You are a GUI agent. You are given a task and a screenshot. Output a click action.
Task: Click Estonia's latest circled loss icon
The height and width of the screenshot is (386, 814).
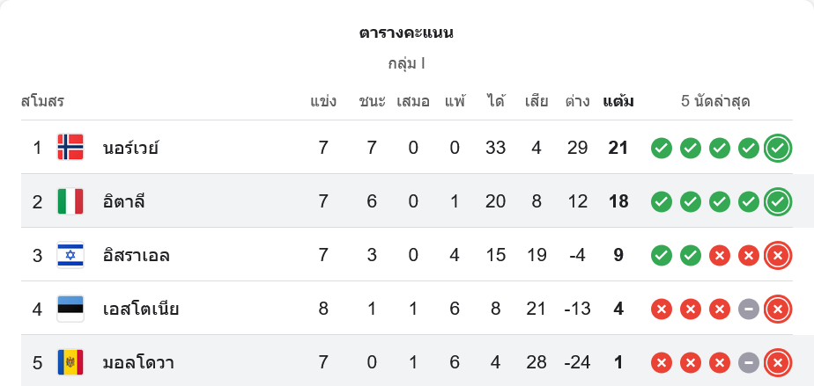coord(777,309)
